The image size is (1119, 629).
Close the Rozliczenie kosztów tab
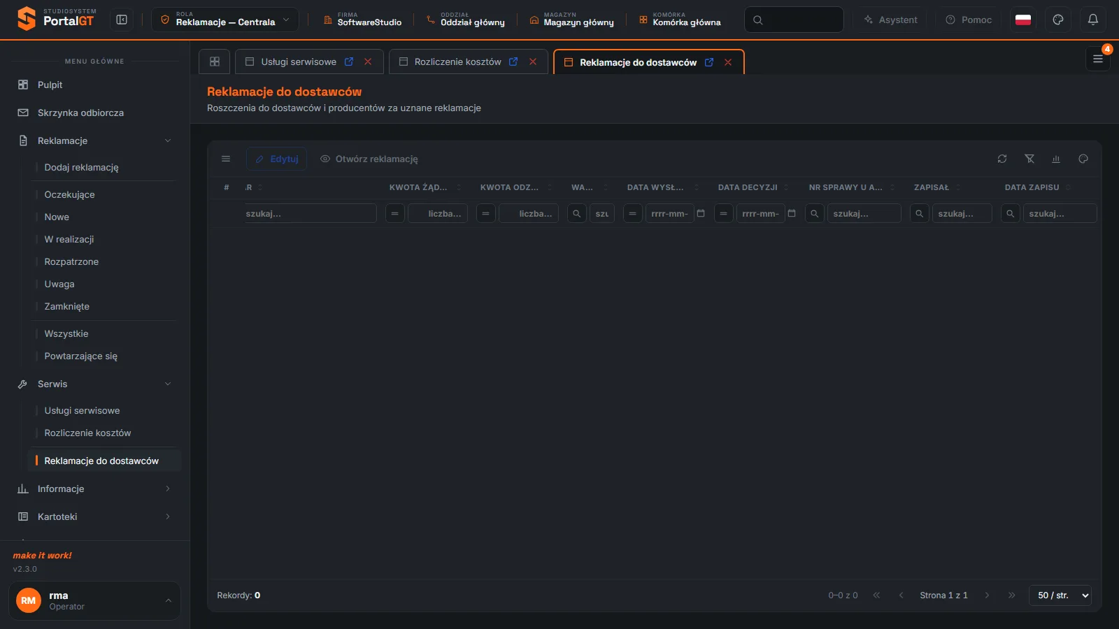533,62
